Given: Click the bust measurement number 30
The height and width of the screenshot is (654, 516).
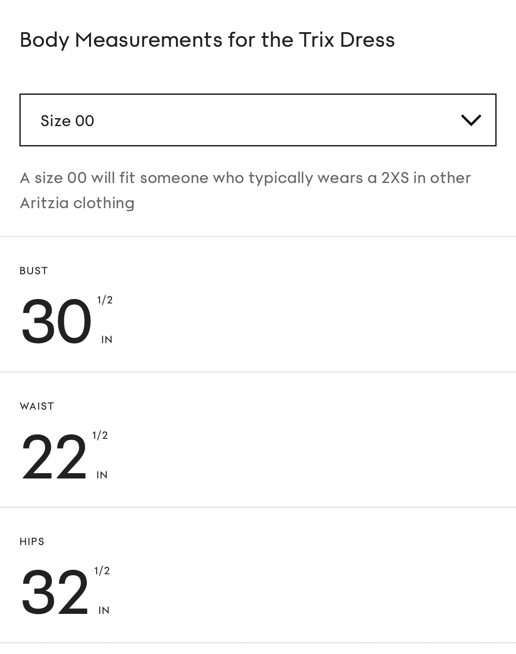Looking at the screenshot, I should (56, 321).
